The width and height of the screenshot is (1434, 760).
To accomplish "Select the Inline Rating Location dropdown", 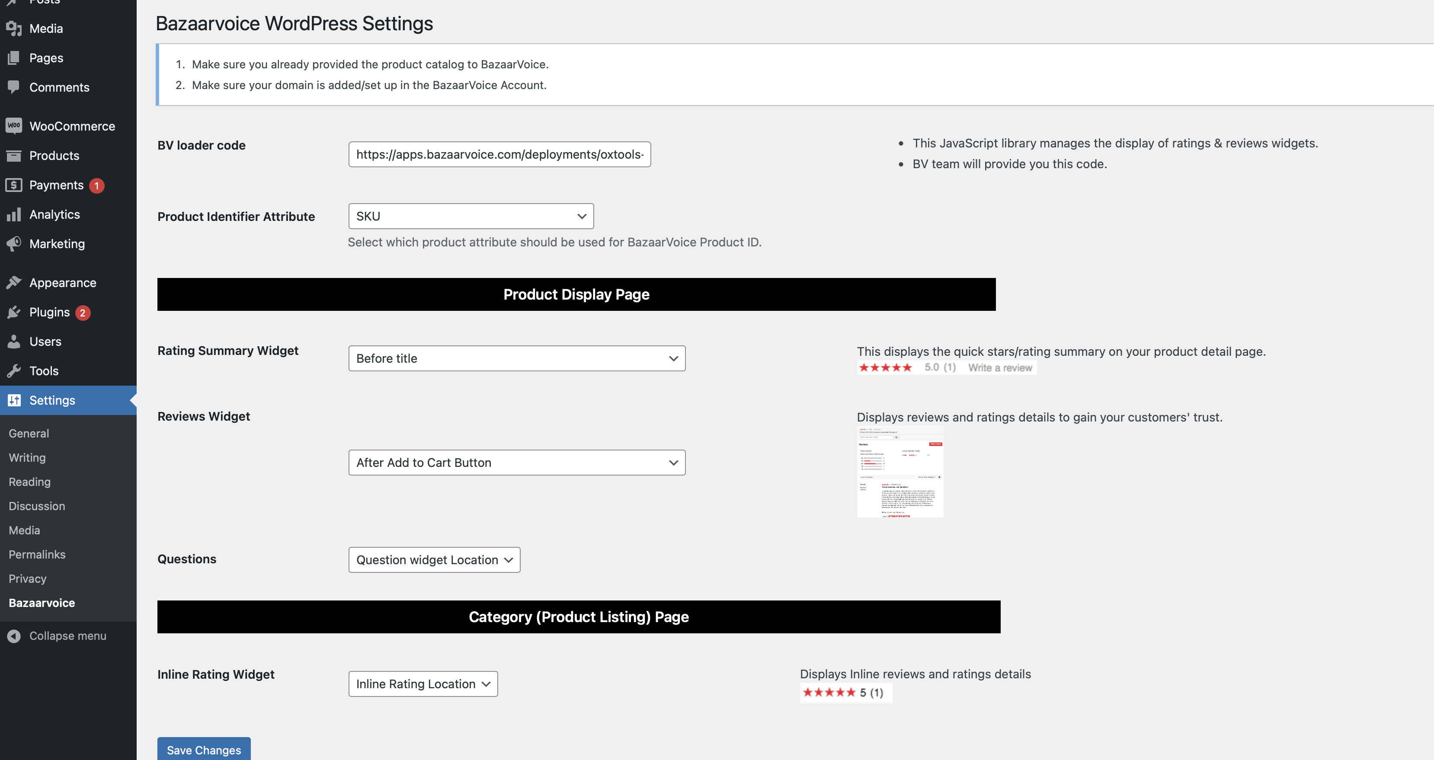I will click(x=423, y=684).
